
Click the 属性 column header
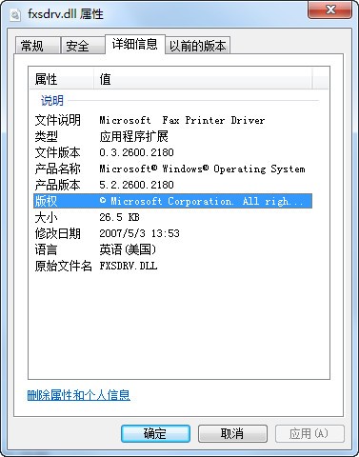(62, 79)
